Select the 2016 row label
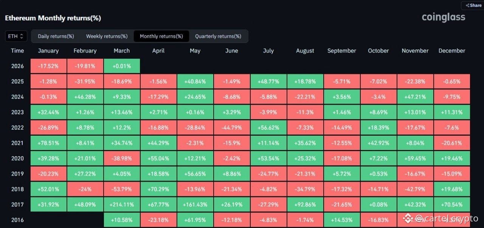Image resolution: width=484 pixels, height=228 pixels. [17, 220]
